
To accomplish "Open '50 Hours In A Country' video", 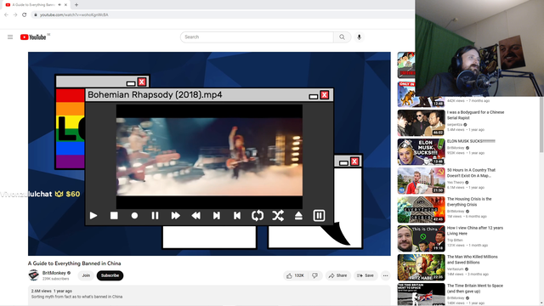I will 471,173.
